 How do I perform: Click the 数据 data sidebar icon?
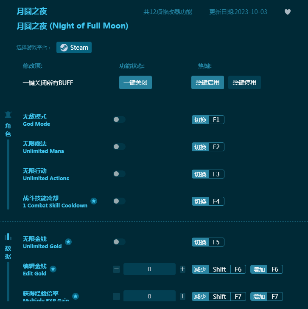coord(8,237)
